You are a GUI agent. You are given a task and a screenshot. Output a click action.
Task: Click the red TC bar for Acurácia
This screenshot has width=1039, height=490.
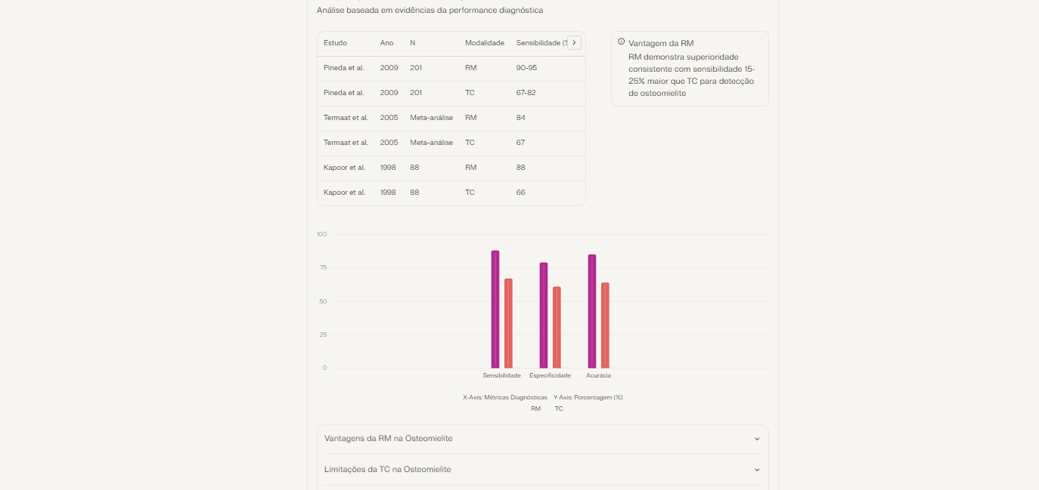click(x=605, y=325)
